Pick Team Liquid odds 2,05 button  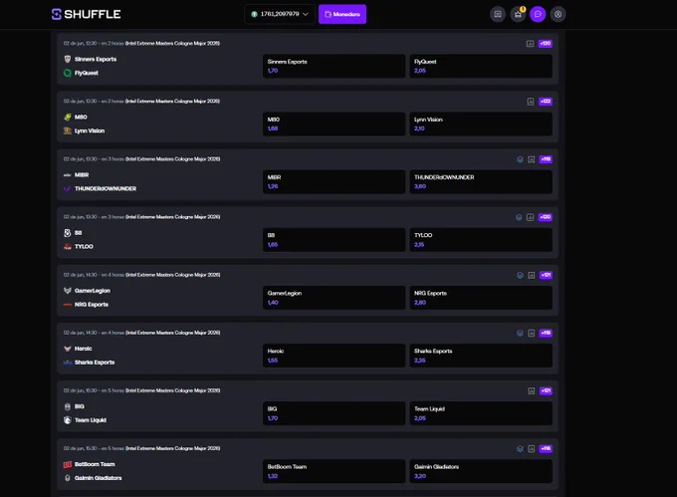click(x=481, y=413)
